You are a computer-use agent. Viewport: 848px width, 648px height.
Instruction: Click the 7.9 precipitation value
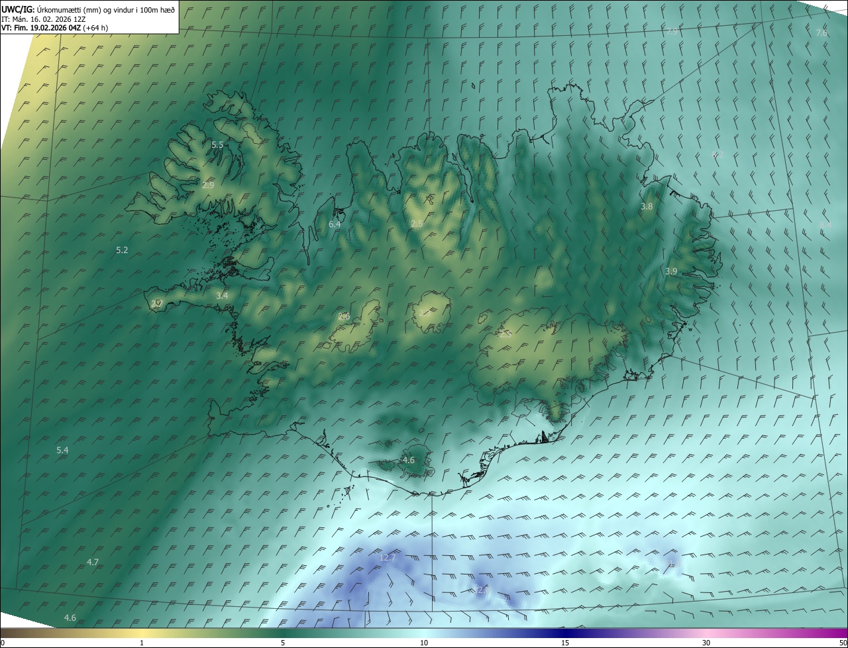click(x=672, y=31)
